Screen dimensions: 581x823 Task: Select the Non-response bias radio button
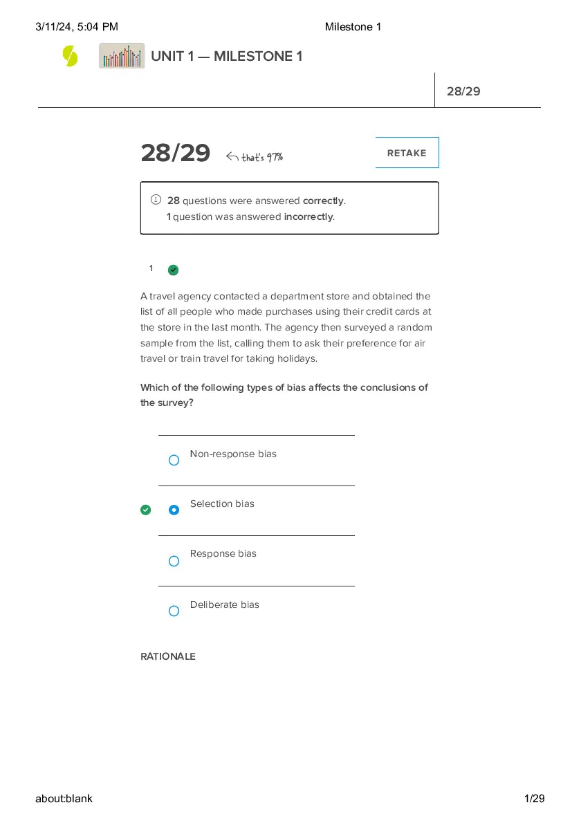(174, 461)
